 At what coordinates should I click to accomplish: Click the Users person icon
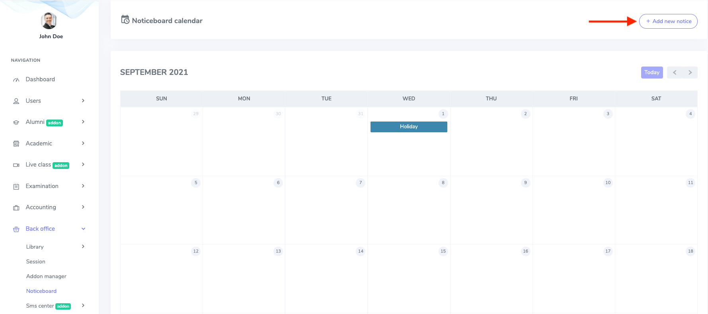(x=16, y=101)
